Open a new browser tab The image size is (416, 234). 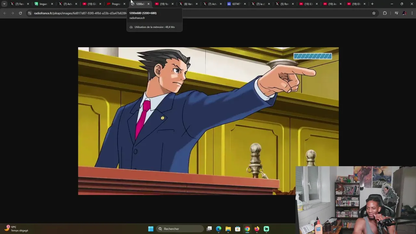pyautogui.click(x=372, y=4)
